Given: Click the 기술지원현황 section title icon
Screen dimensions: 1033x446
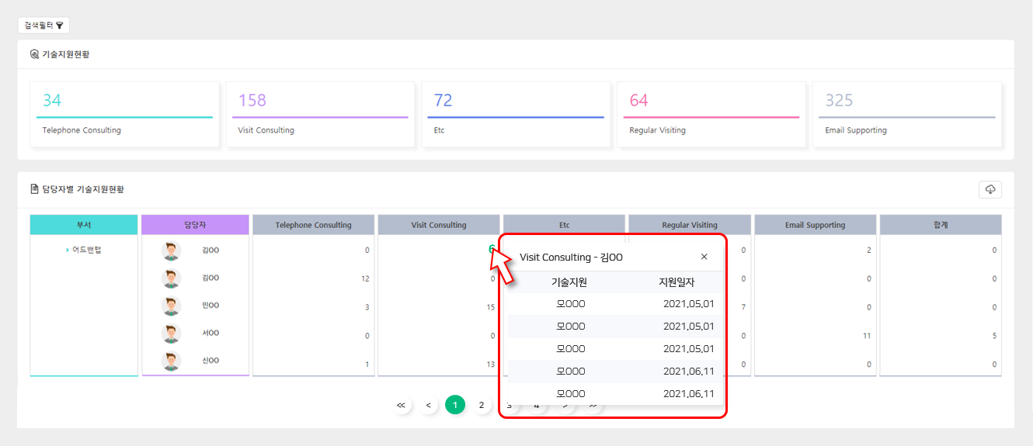Looking at the screenshot, I should tap(34, 54).
